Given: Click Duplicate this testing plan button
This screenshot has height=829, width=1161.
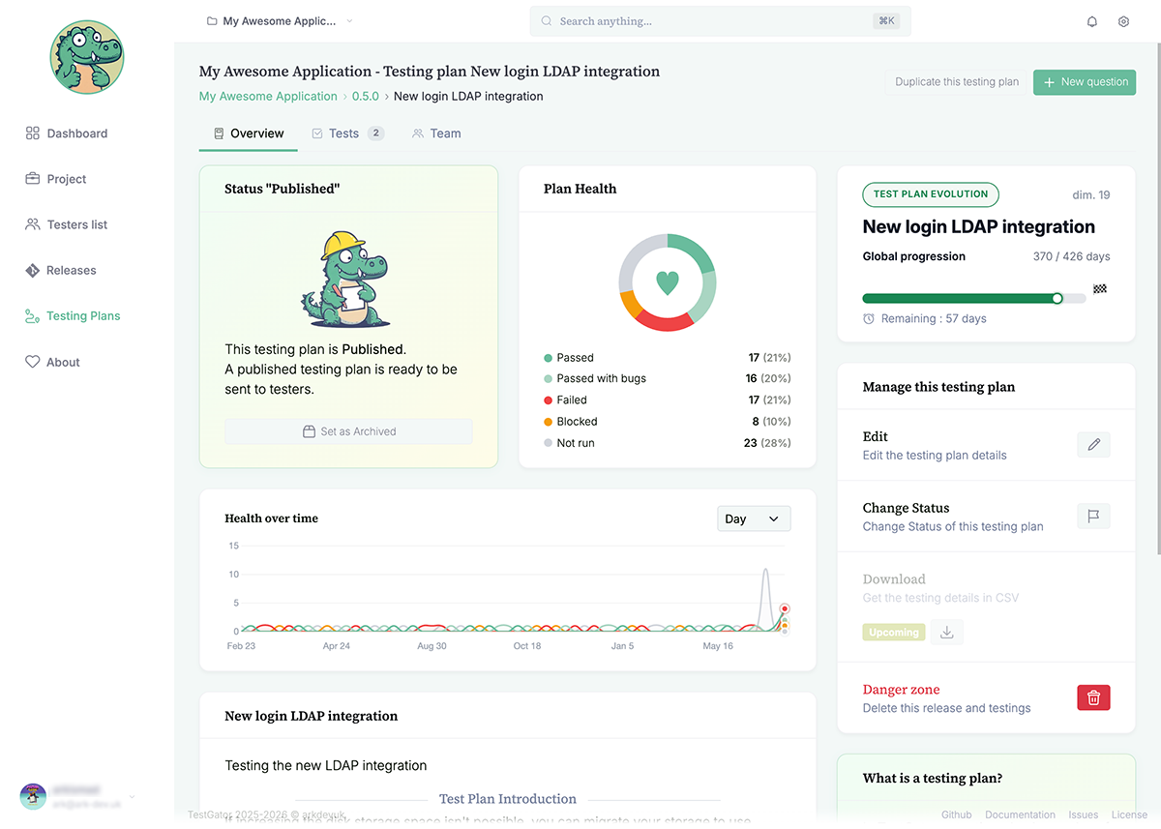Looking at the screenshot, I should click(957, 82).
